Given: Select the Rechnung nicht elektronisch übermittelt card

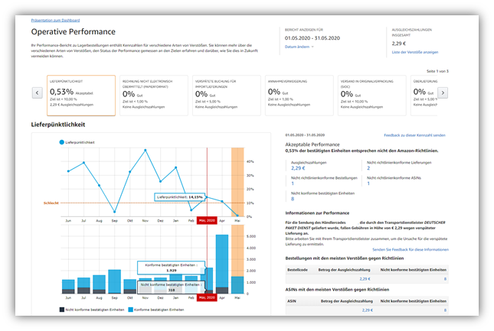Looking at the screenshot, I should coord(154,96).
